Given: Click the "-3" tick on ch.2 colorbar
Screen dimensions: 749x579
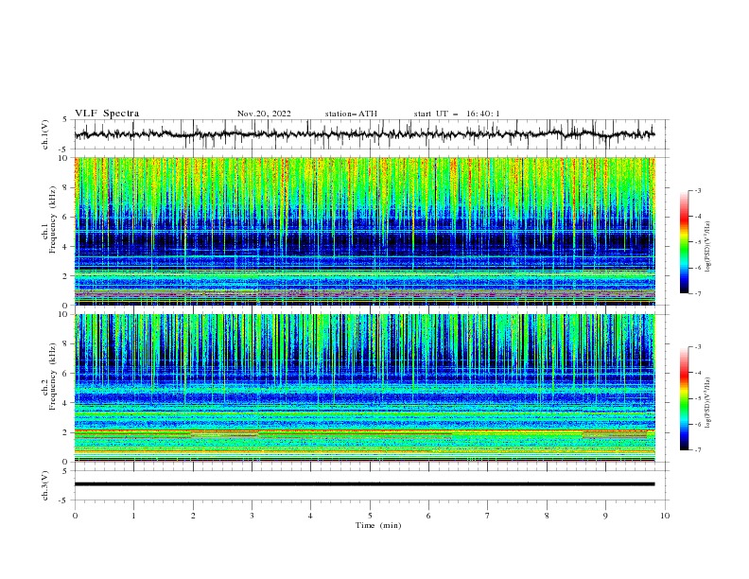Looking at the screenshot, I should click(698, 347).
